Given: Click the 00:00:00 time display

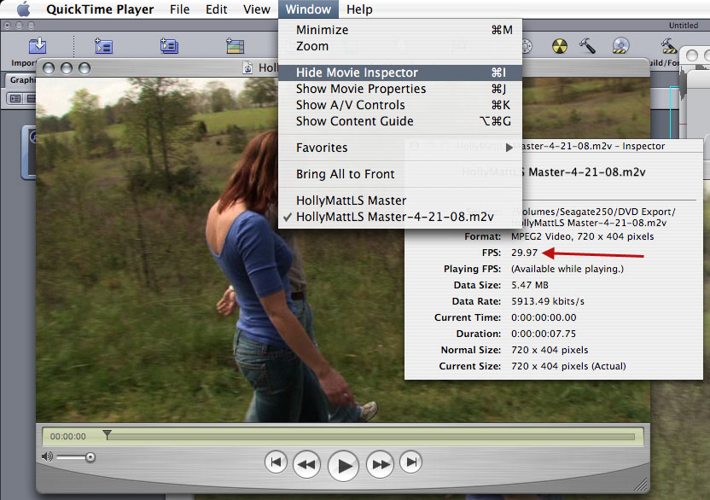Looking at the screenshot, I should click(68, 437).
